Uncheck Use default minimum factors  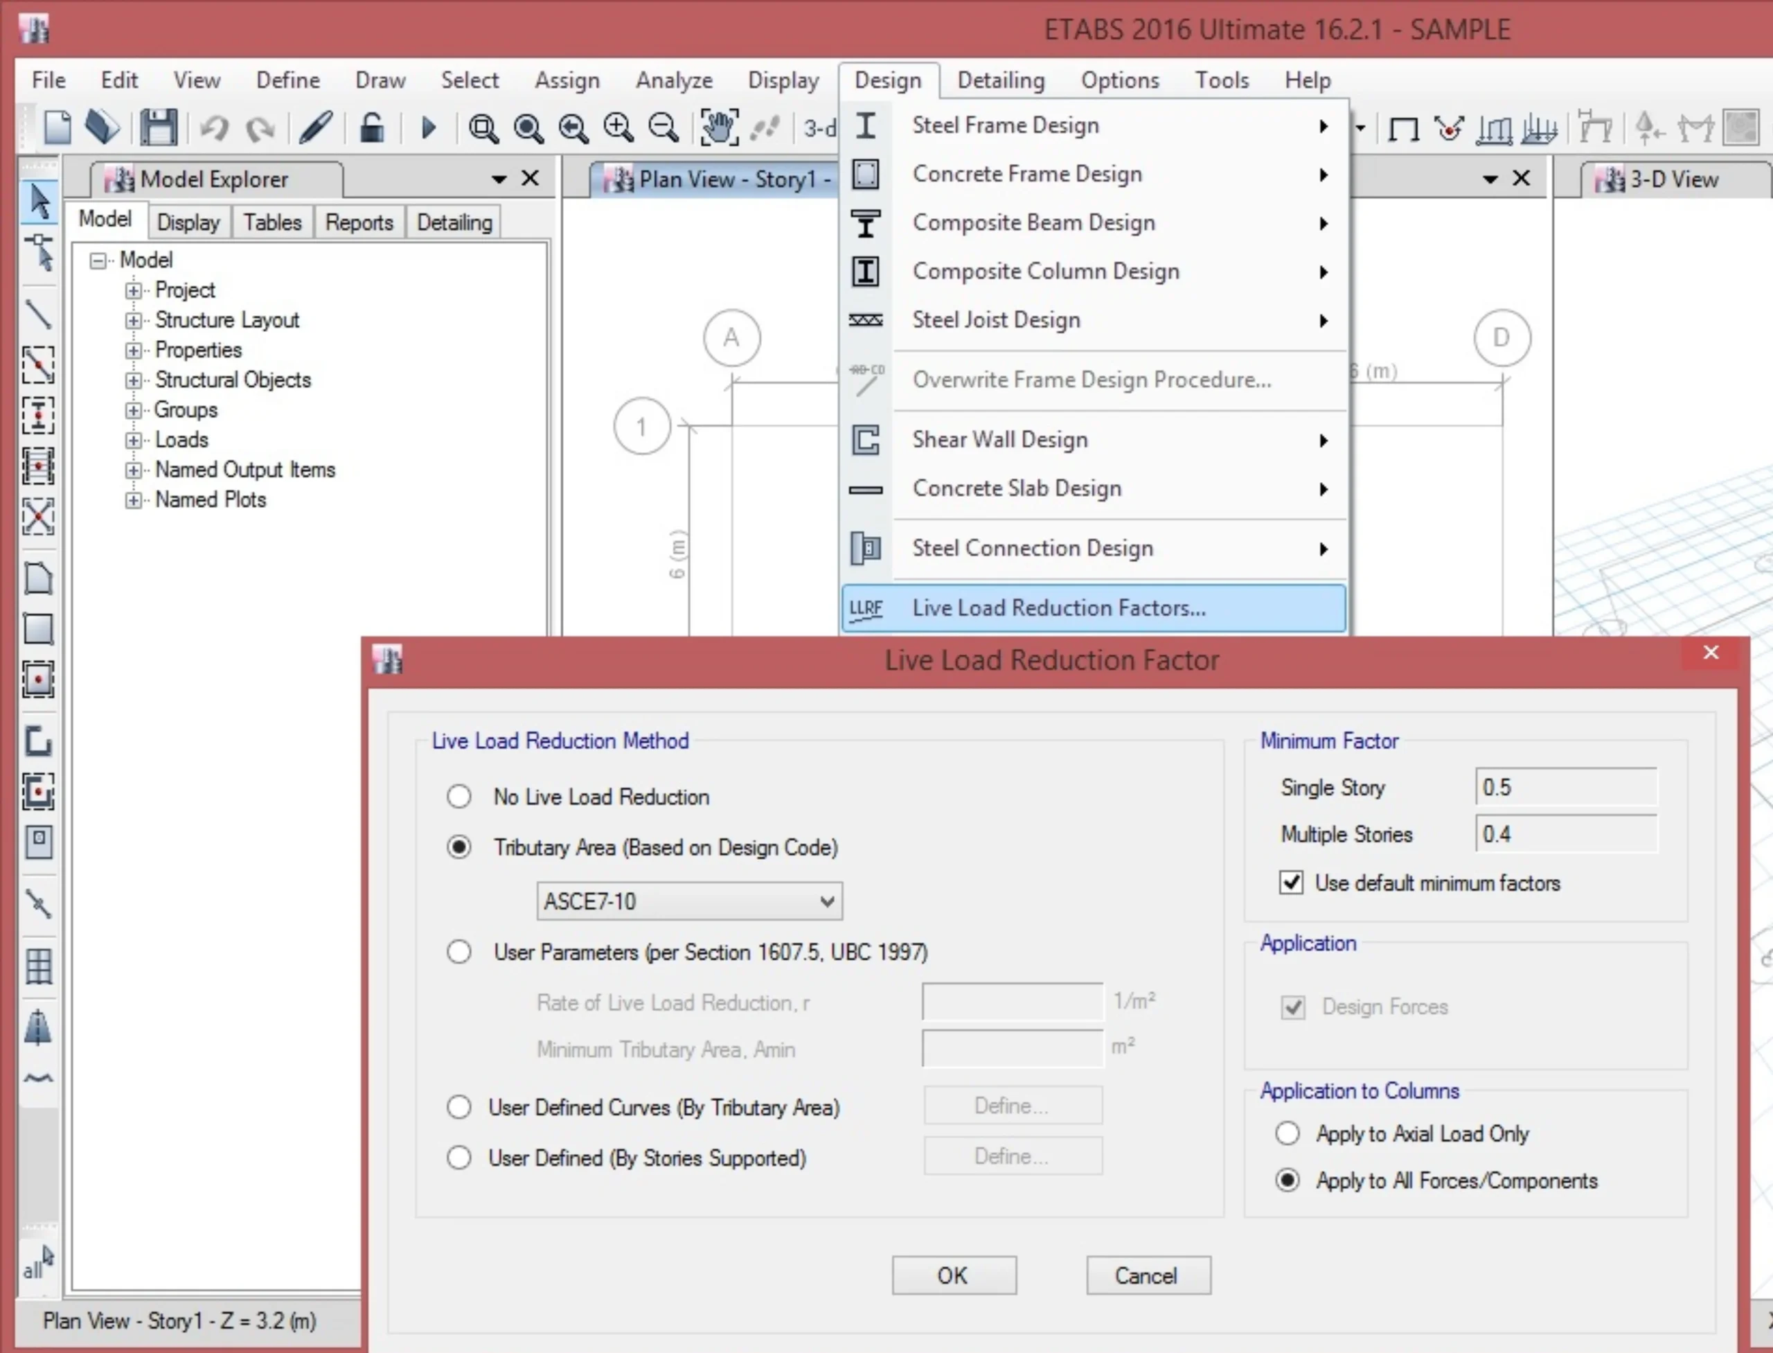pyautogui.click(x=1291, y=883)
